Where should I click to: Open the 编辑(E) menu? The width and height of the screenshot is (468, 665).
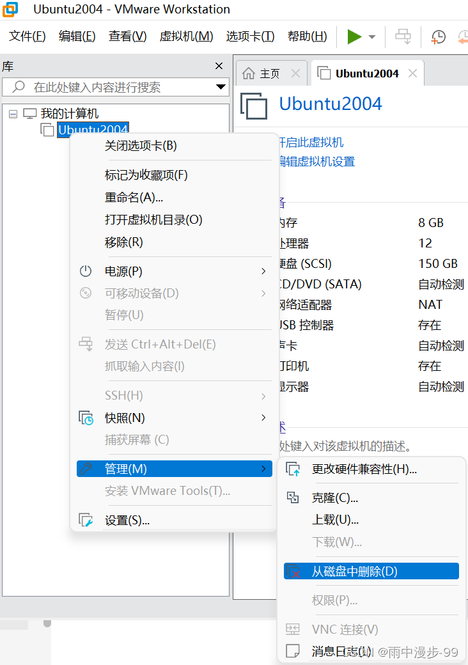coord(77,36)
